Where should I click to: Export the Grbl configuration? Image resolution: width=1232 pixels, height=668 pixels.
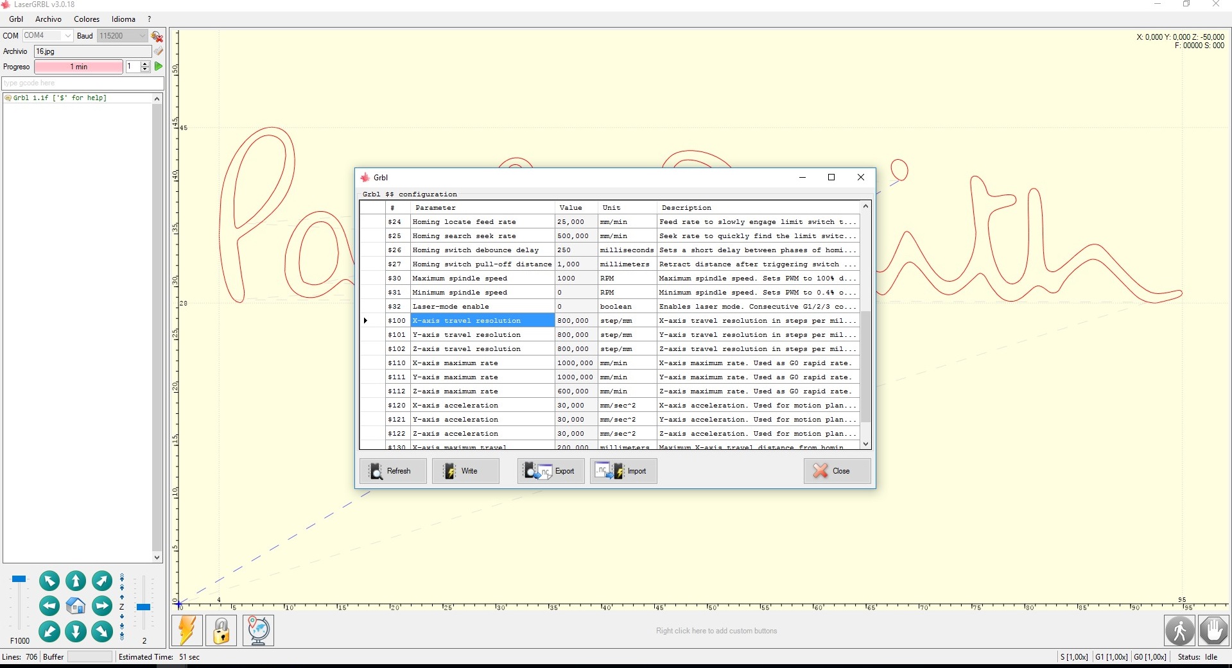point(551,471)
